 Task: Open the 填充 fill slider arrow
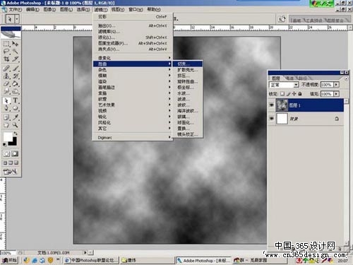tap(337, 94)
